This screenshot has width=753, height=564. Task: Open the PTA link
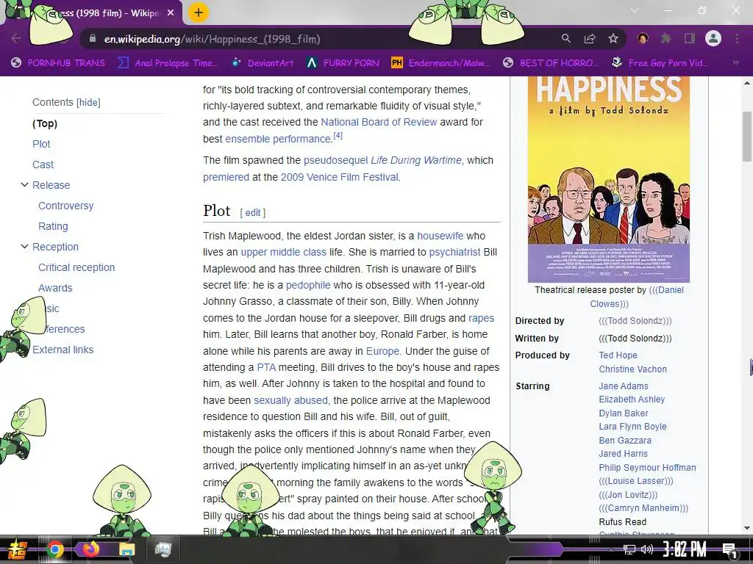pos(266,367)
